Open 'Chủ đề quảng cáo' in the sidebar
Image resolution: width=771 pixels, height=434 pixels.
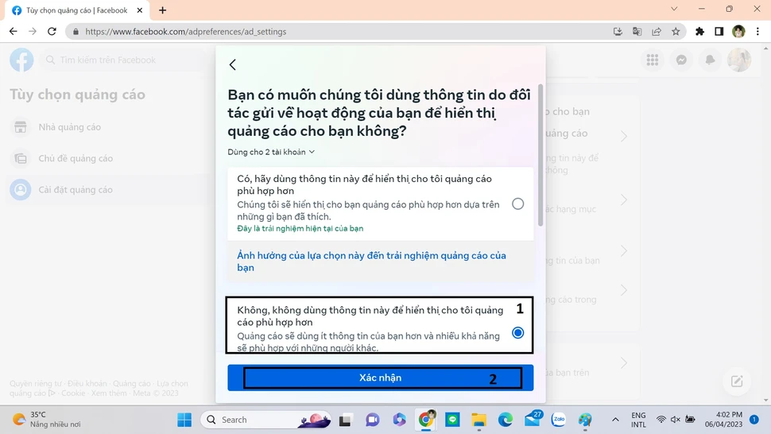(x=76, y=158)
